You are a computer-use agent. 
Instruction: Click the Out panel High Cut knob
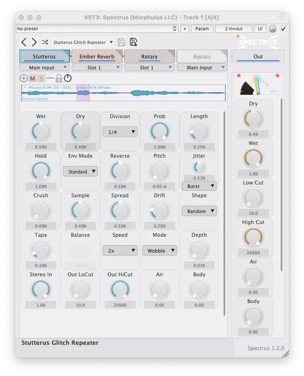coord(253,237)
